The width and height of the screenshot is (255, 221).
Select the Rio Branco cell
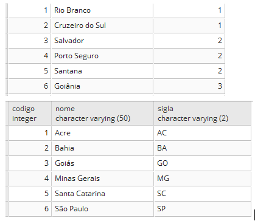[x=102, y=10]
